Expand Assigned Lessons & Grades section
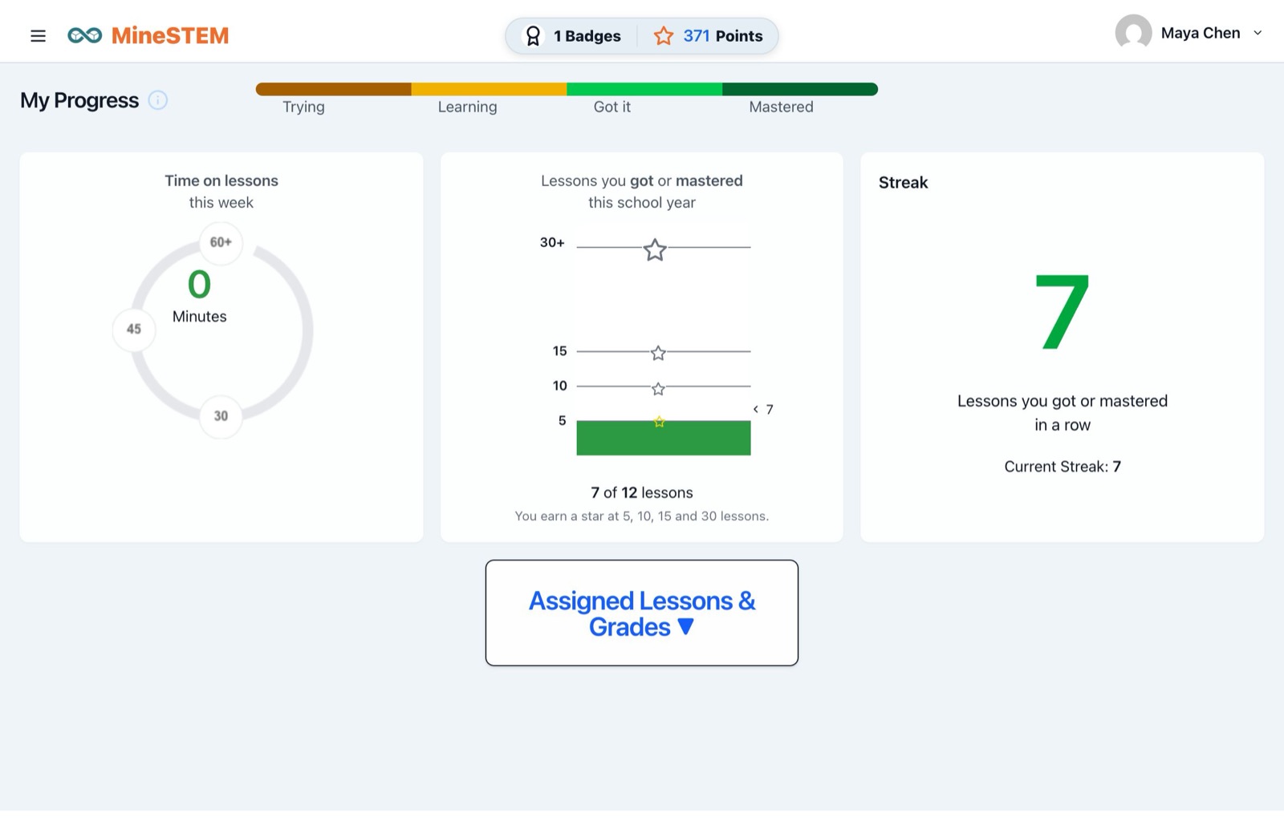Image resolution: width=1284 pixels, height=826 pixels. [x=642, y=613]
